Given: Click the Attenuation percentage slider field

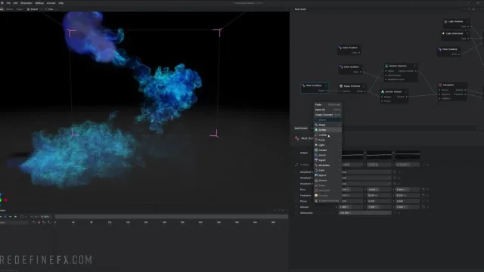Looking at the screenshot, I should click(365, 213).
